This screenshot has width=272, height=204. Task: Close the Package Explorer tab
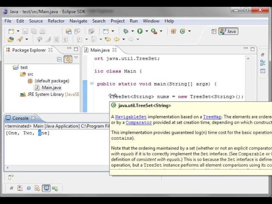tap(50, 50)
